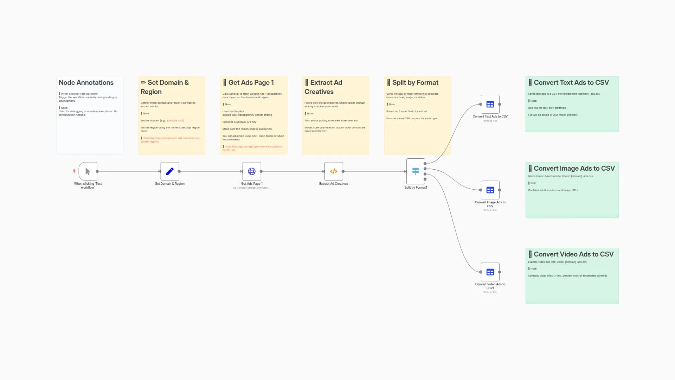Click the input port of Get Ads Page 1 node
The image size is (675, 380).
(242, 171)
